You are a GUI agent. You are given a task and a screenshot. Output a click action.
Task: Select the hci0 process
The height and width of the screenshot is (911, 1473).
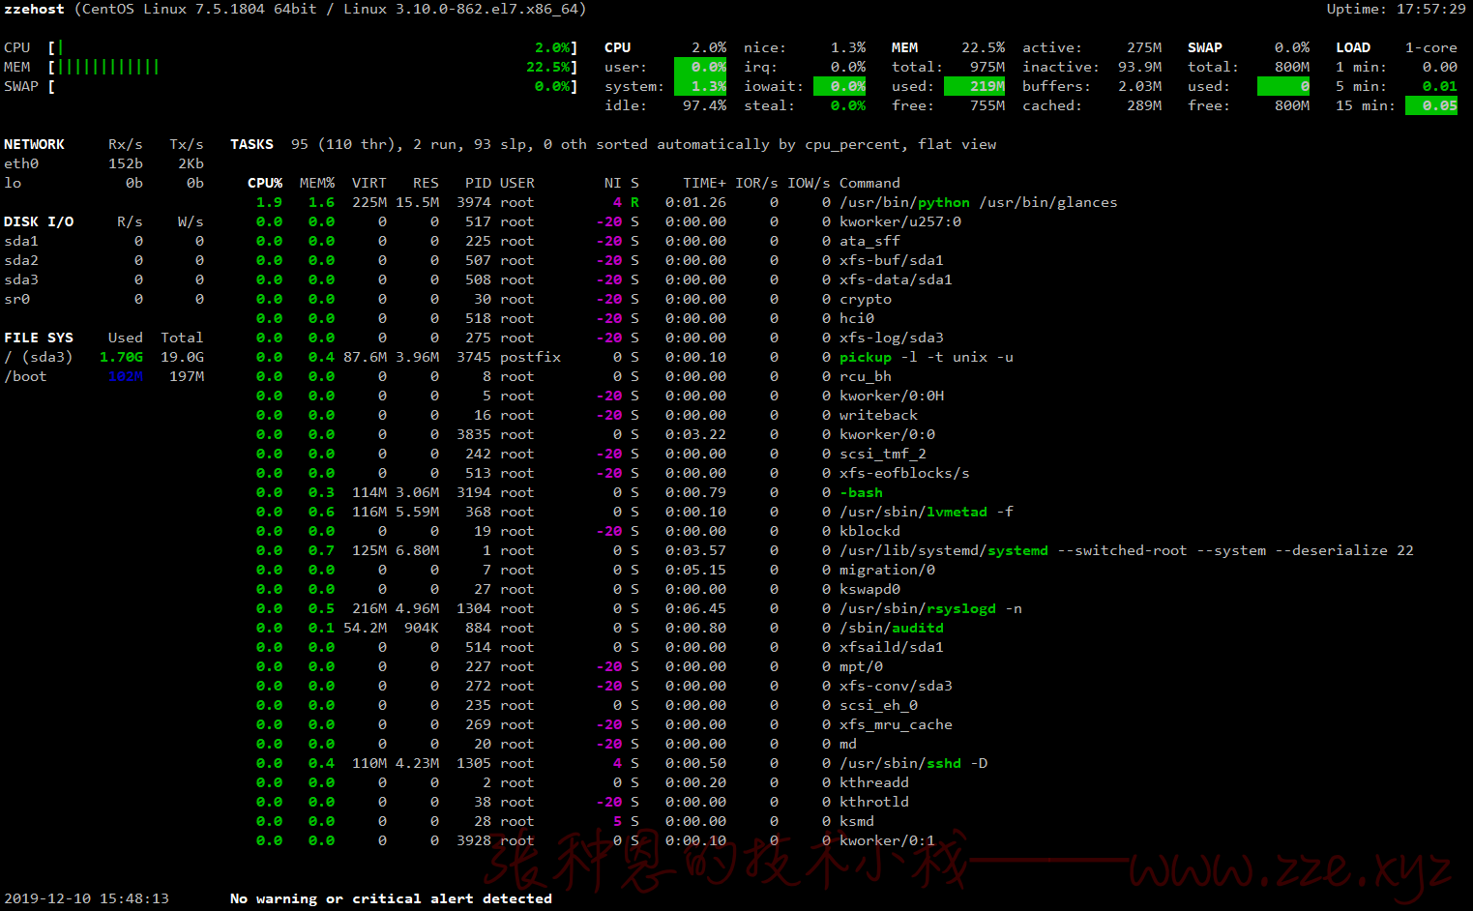(x=565, y=318)
